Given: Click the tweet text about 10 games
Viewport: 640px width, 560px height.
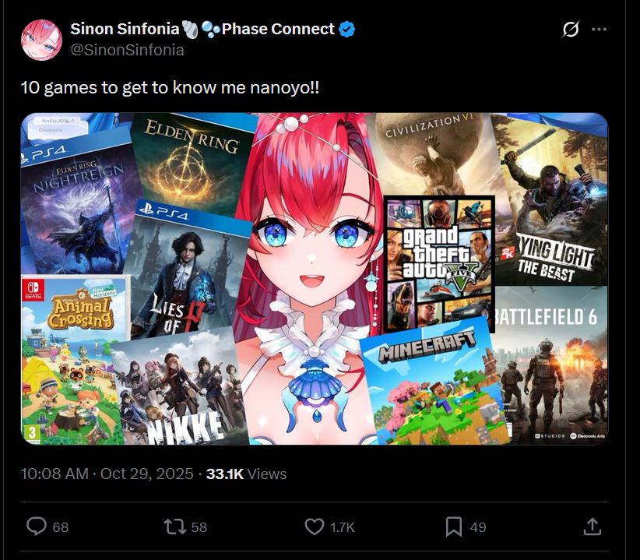Looking at the screenshot, I should coord(170,88).
